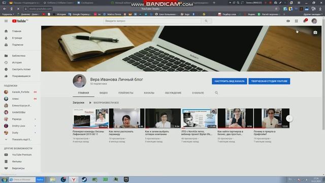Open Почему я пришла video thumbnail

272,118
